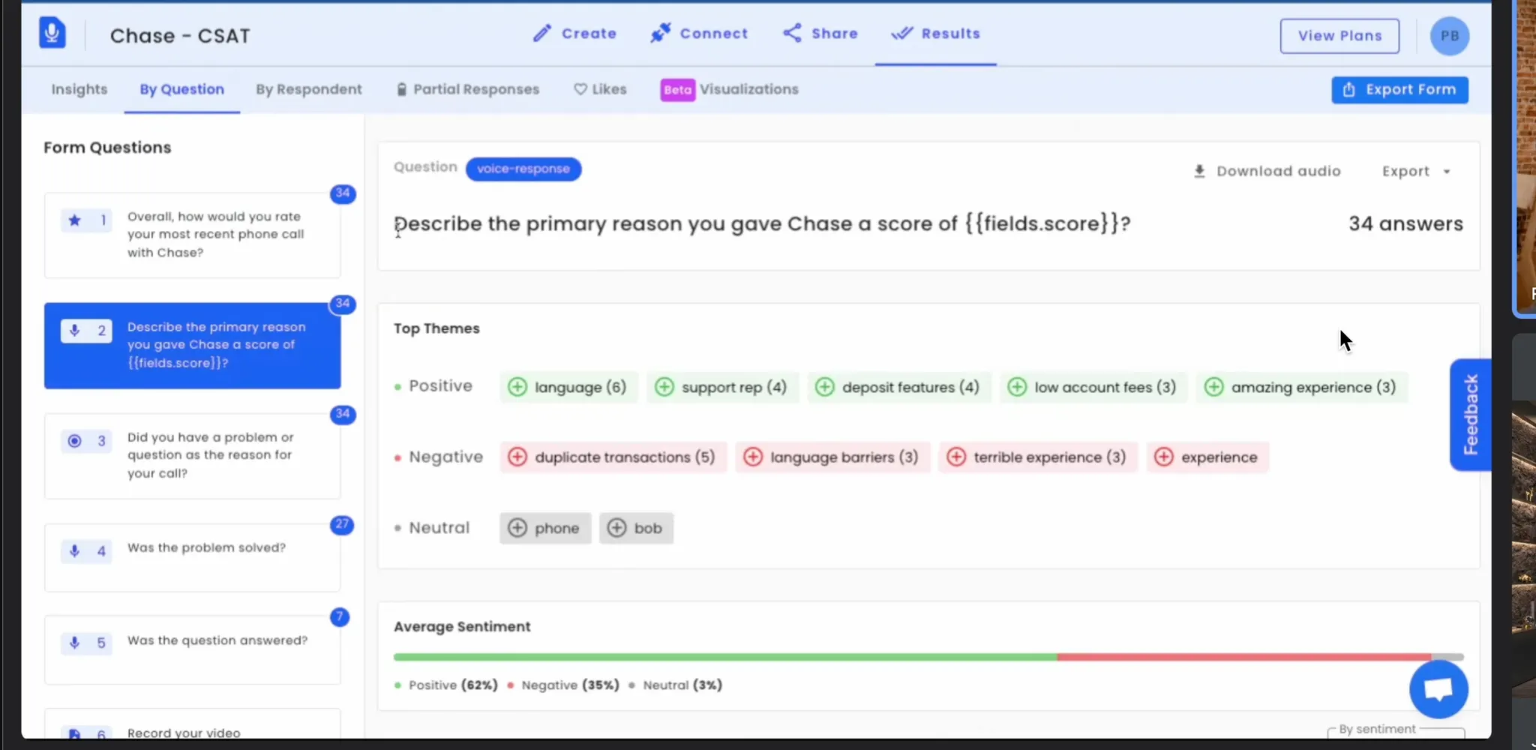Click the Download audio arrow icon
The height and width of the screenshot is (750, 1536).
pyautogui.click(x=1199, y=171)
